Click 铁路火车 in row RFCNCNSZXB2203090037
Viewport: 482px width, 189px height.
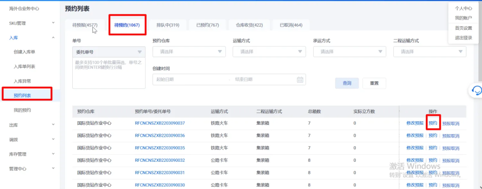tap(219, 123)
